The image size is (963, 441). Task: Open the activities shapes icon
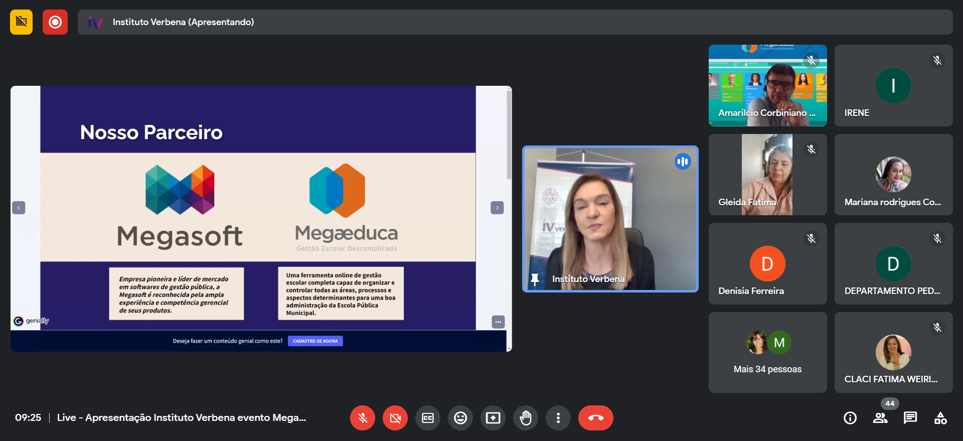940,418
